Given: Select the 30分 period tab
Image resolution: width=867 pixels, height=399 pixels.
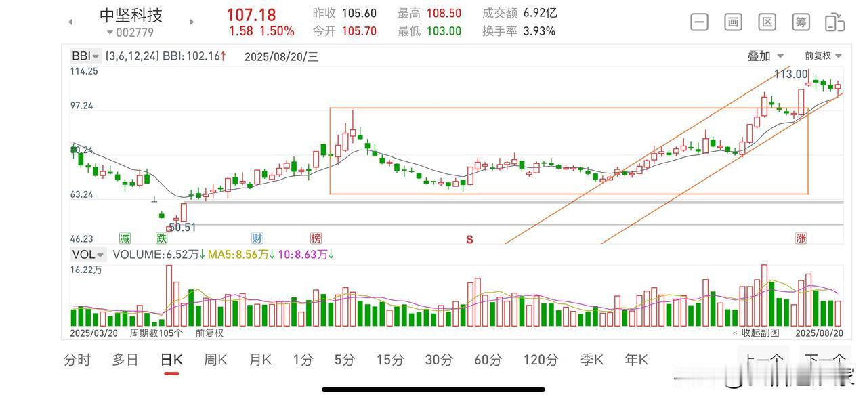Looking at the screenshot, I should 439,360.
